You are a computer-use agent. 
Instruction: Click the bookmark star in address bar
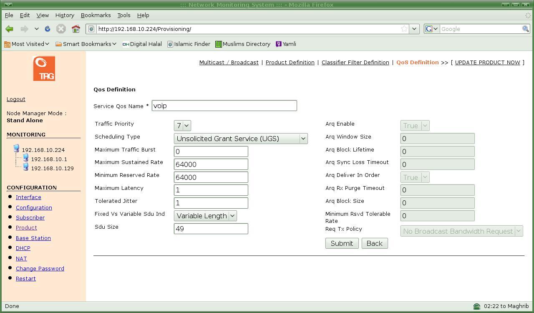click(x=404, y=29)
